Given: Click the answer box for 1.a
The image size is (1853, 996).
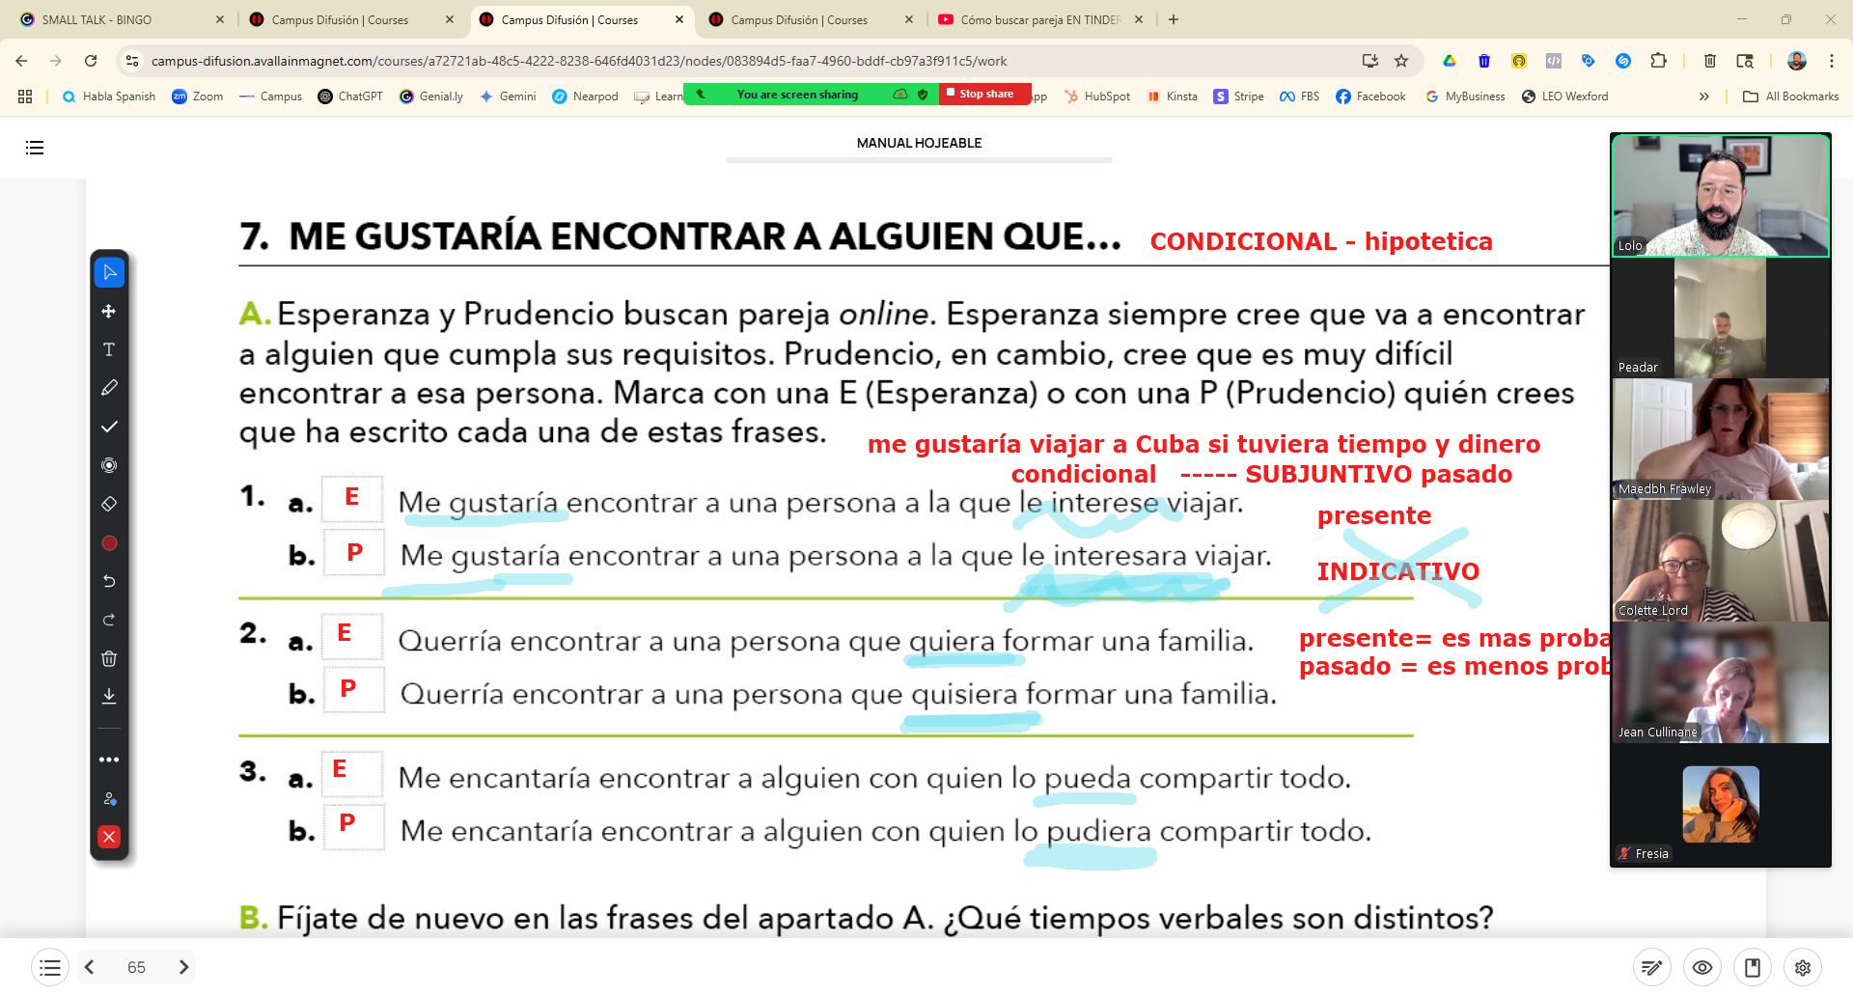Looking at the screenshot, I should (352, 499).
